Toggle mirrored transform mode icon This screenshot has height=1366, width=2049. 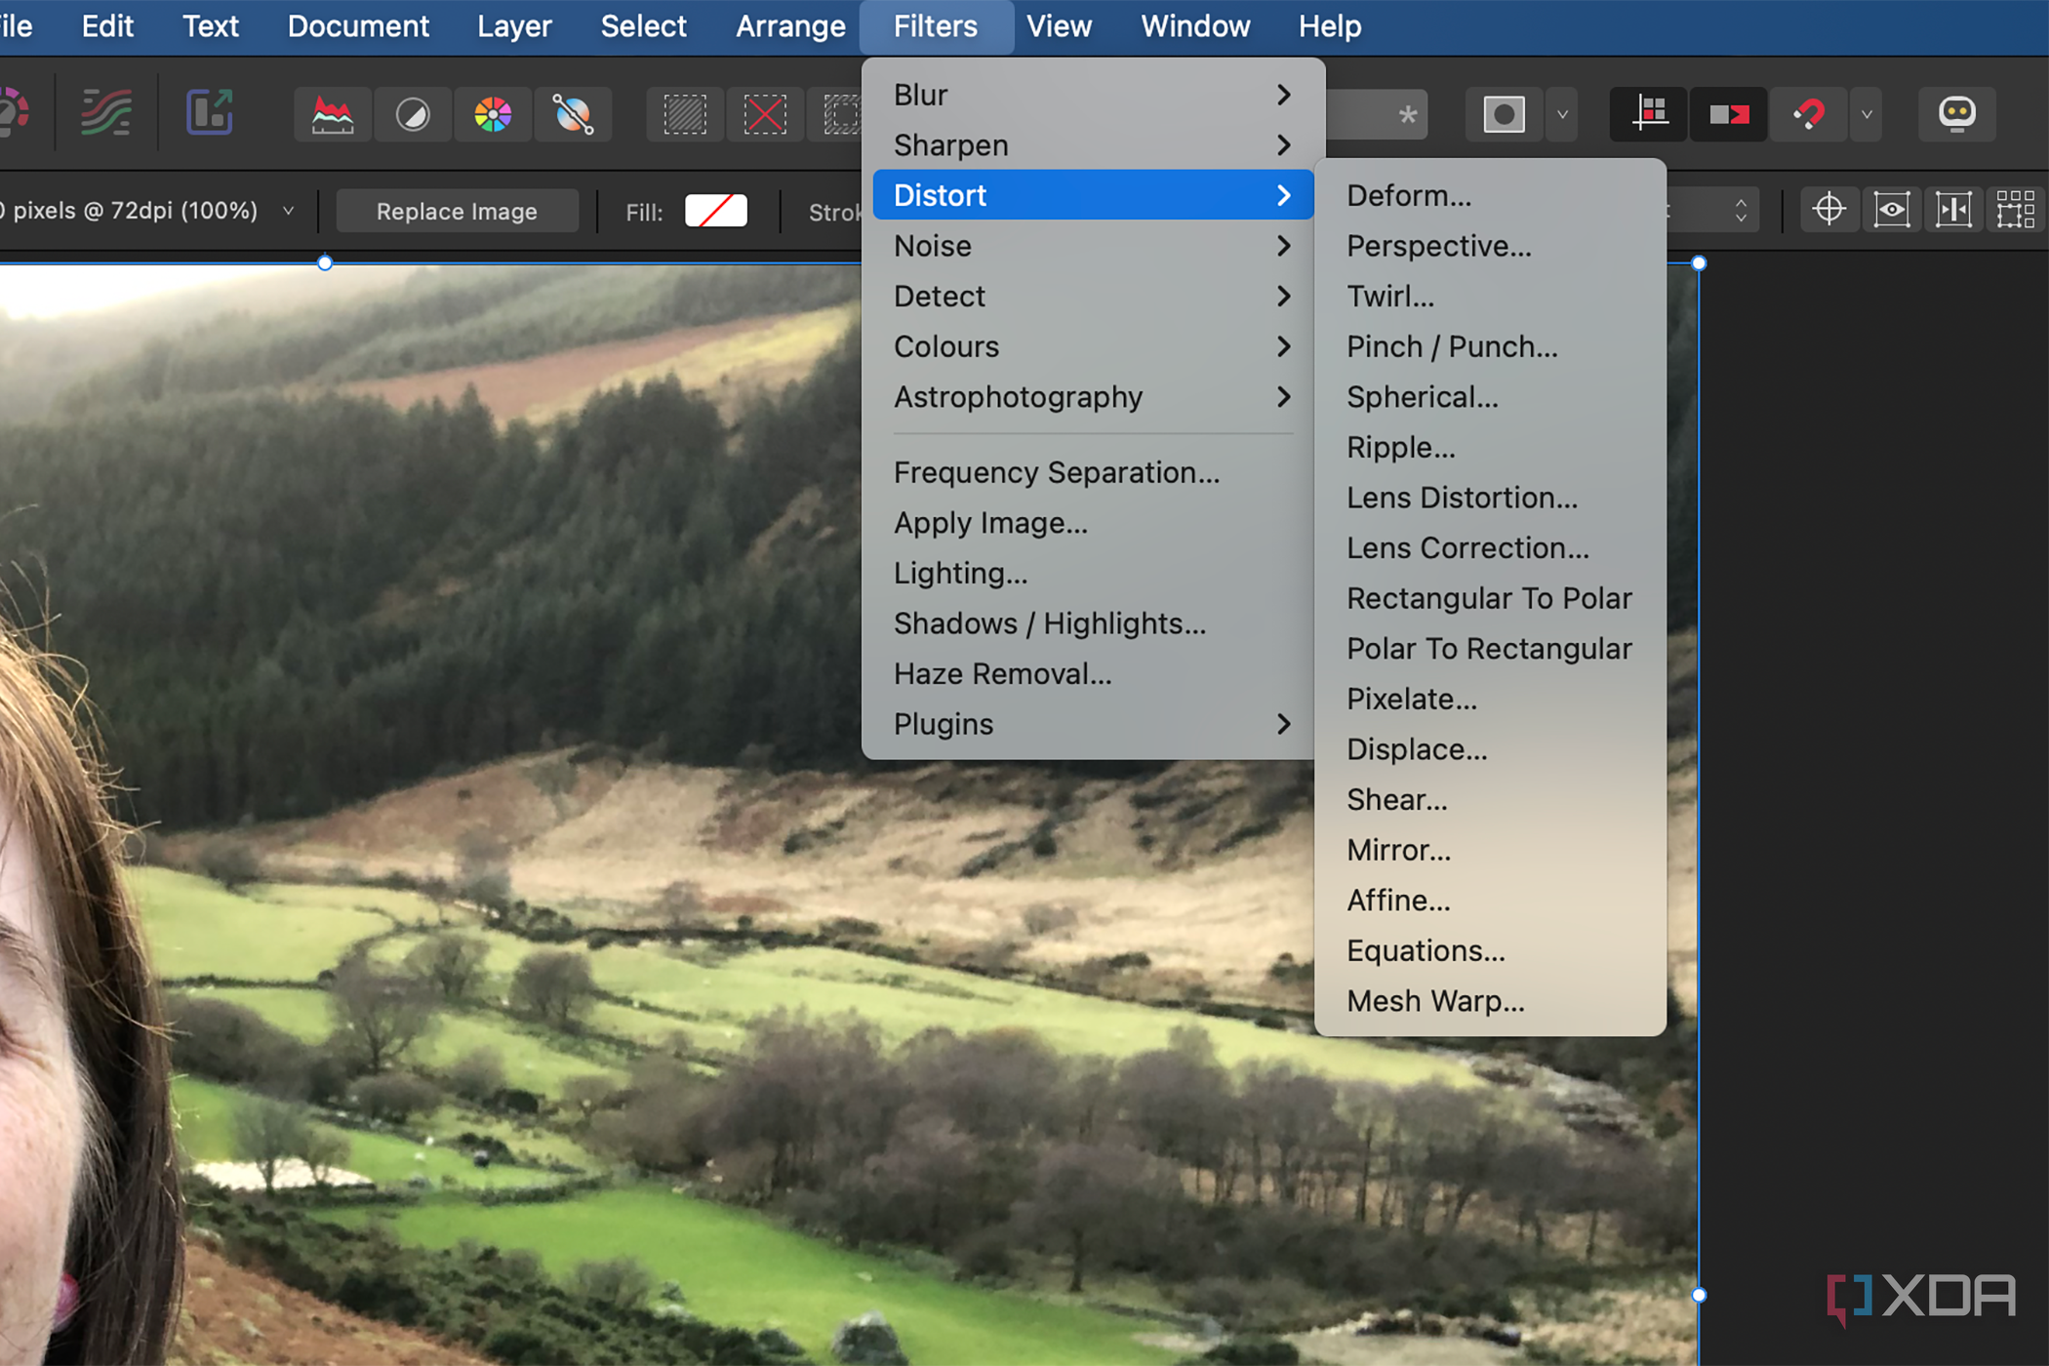pyautogui.click(x=1728, y=114)
